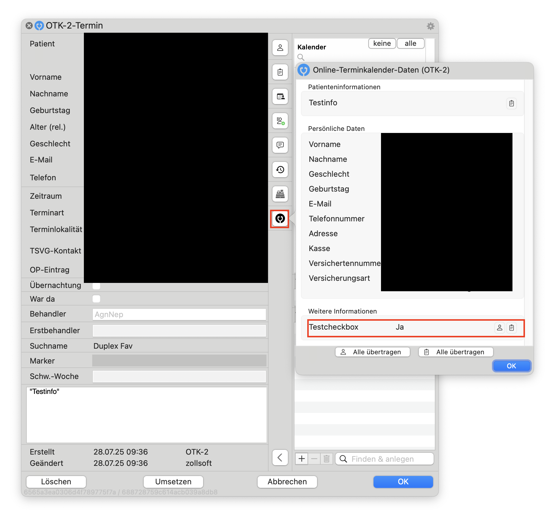Open the clipboard icon in vertical sidebar
Screen dimensions: 555x520
click(280, 72)
